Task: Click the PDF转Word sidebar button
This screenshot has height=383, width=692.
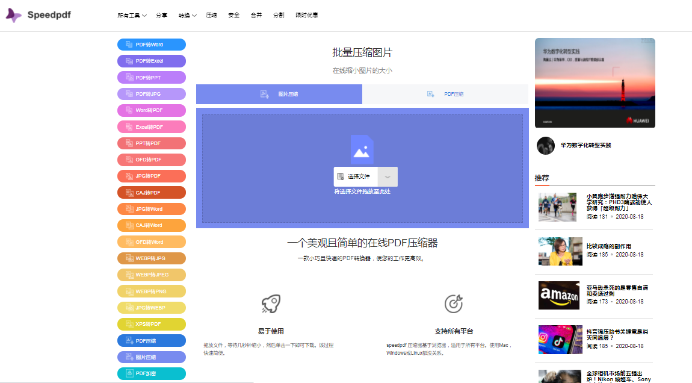Action: point(152,45)
